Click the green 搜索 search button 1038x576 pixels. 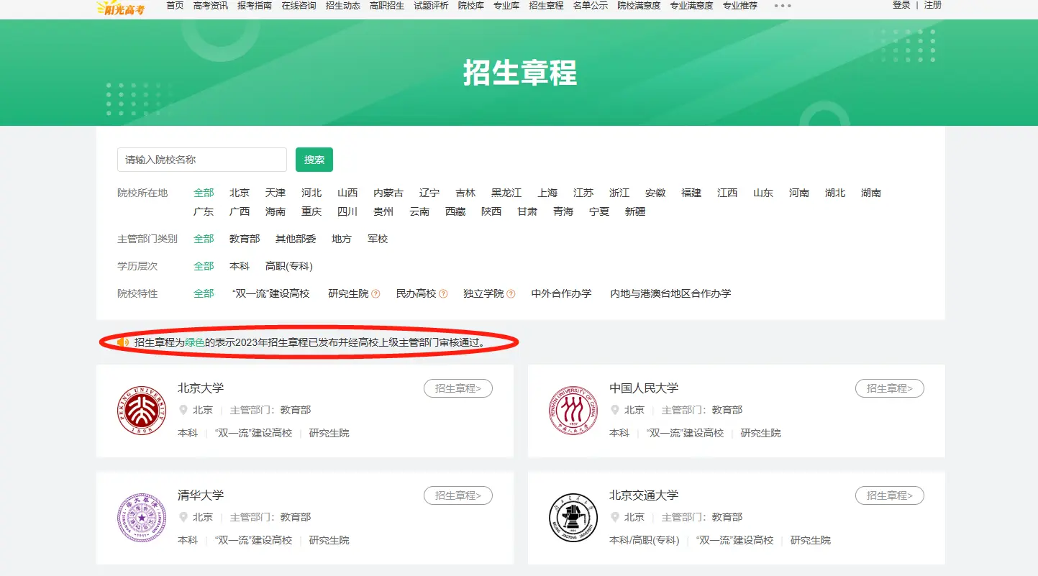pos(314,159)
